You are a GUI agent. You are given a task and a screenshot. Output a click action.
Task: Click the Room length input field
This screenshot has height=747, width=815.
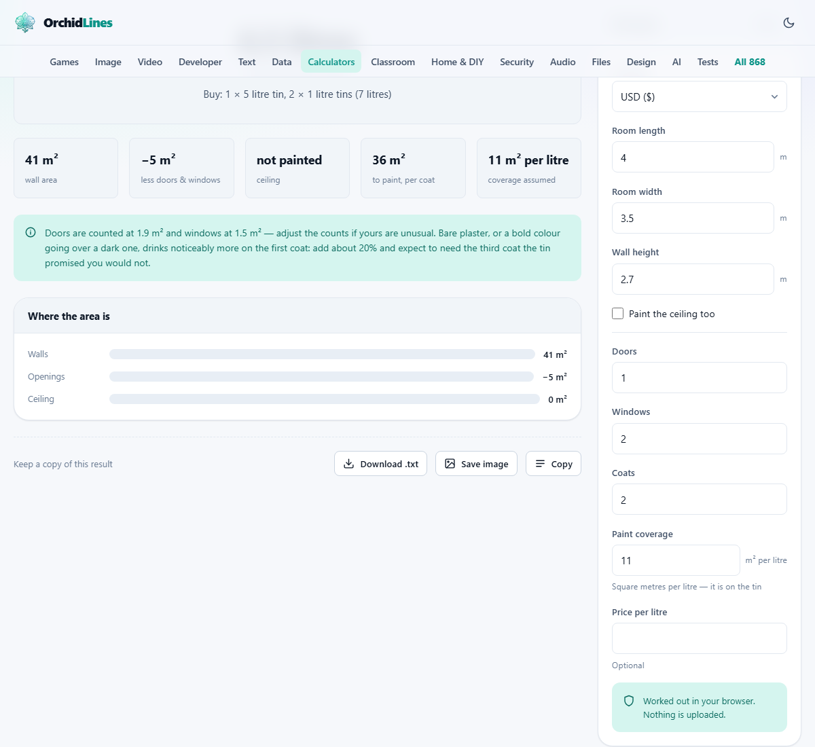[x=693, y=157]
